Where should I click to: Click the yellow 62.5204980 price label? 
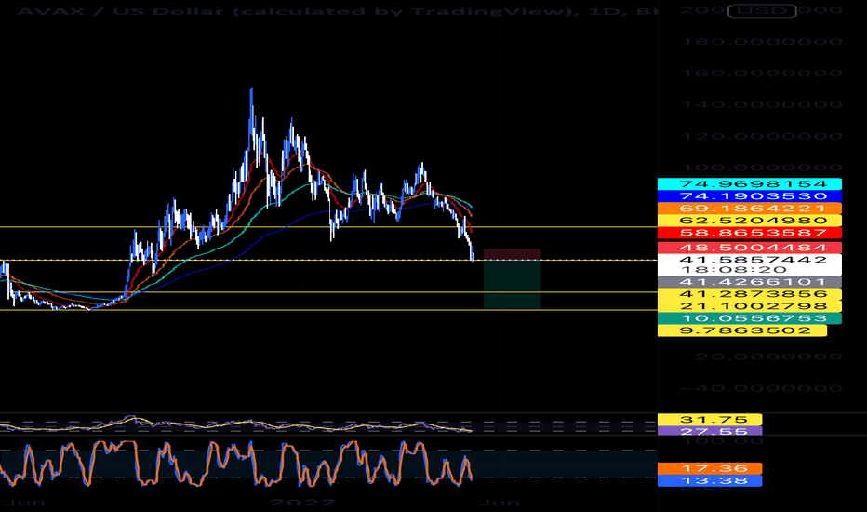[750, 221]
